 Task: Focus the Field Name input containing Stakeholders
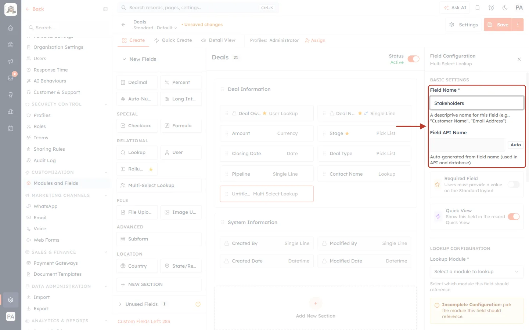pos(476,103)
